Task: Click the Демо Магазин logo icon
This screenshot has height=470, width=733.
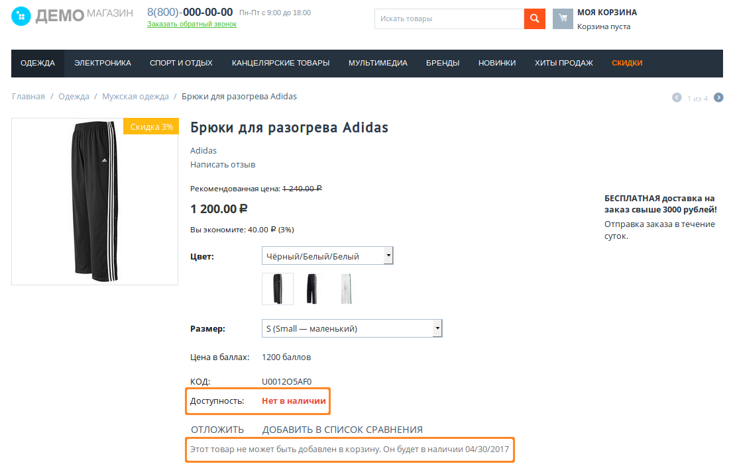Action: click(x=21, y=15)
